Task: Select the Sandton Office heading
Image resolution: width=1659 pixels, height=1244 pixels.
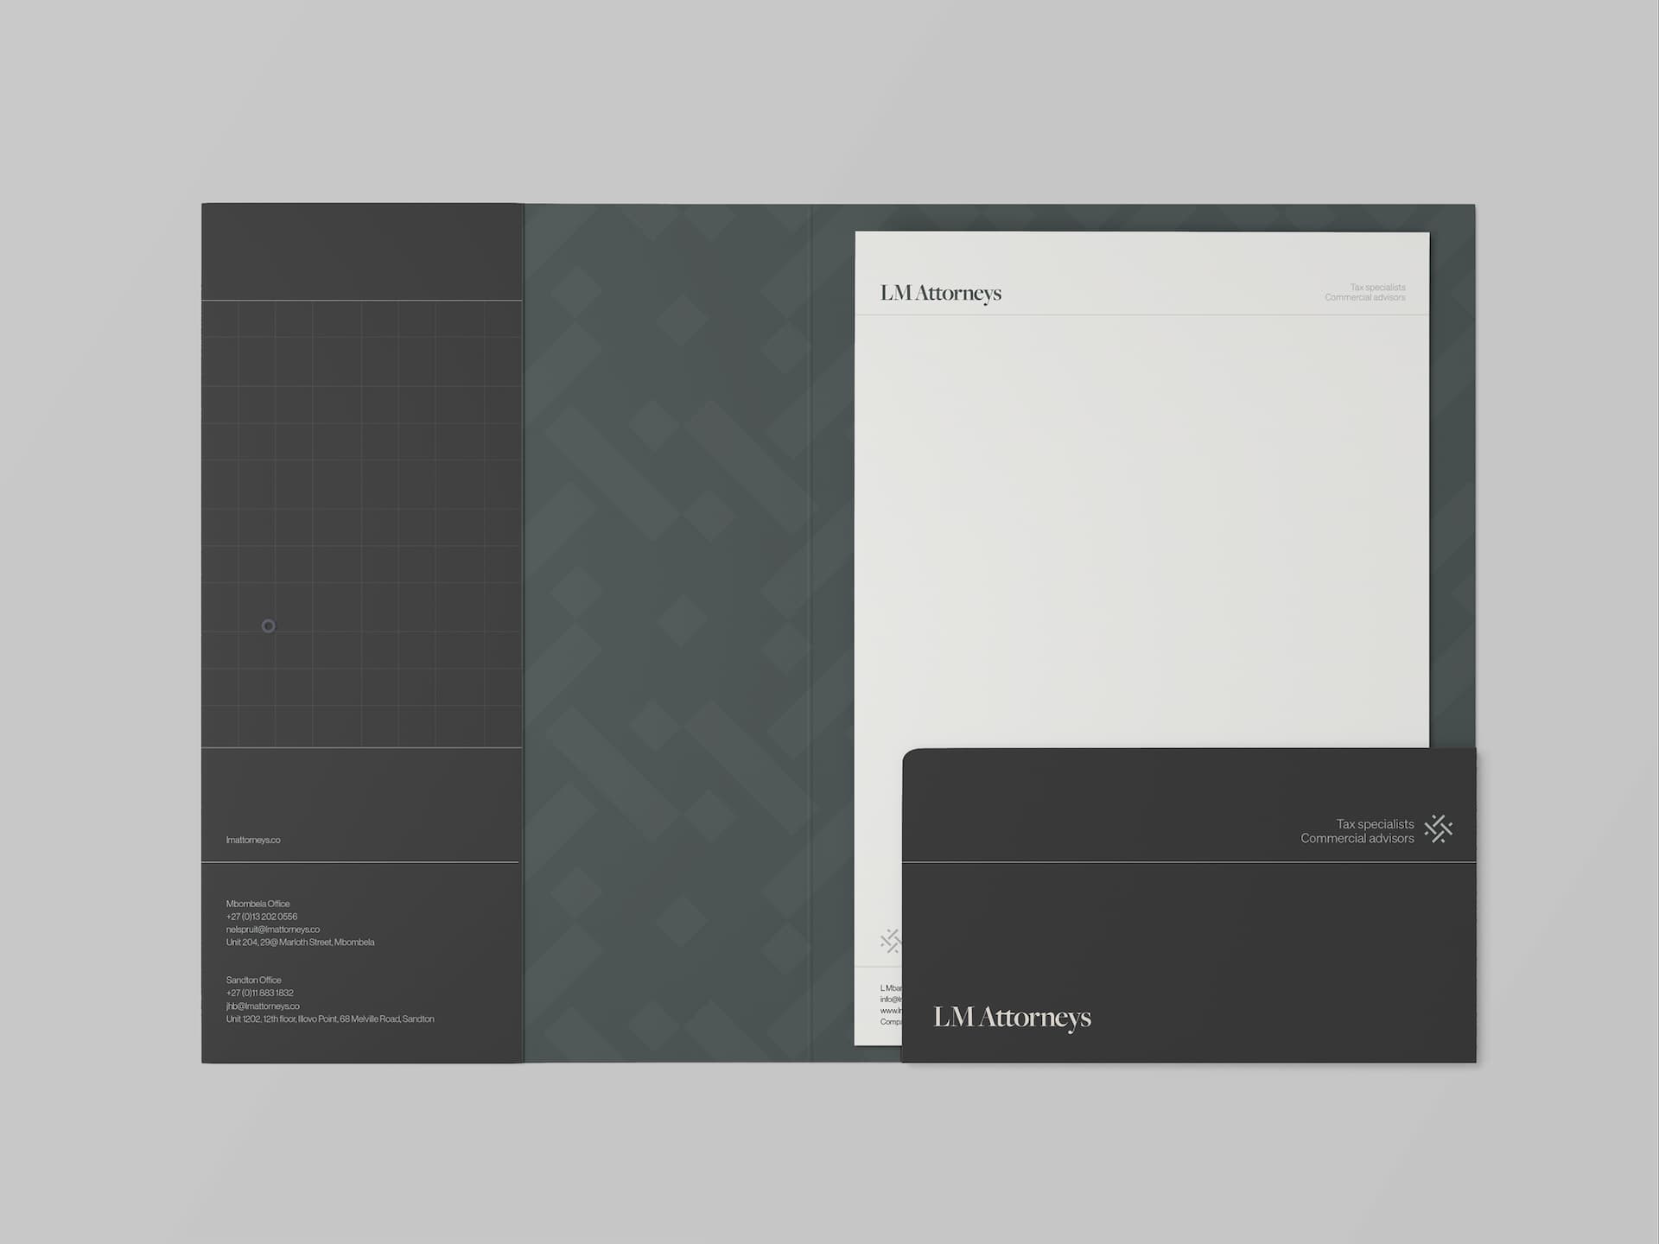Action: (x=253, y=980)
